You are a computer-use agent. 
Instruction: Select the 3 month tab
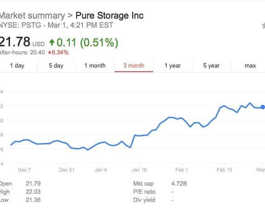(134, 66)
